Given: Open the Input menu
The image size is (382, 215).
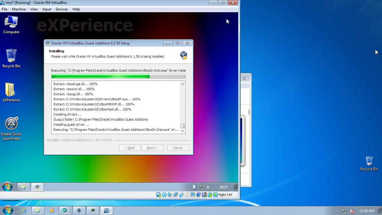Looking at the screenshot, I should click(x=47, y=9).
